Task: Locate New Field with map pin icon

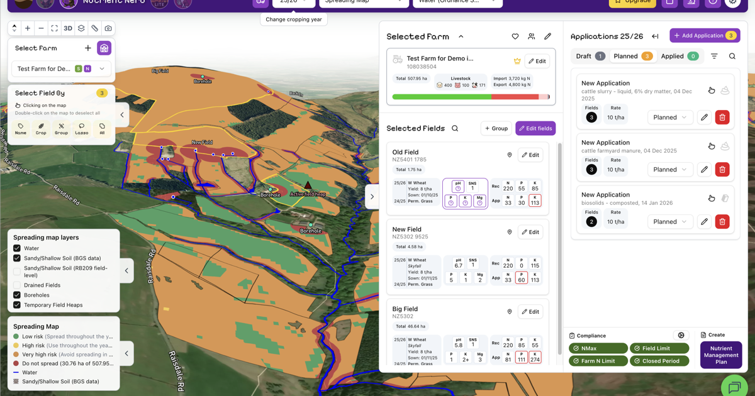Action: point(510,232)
